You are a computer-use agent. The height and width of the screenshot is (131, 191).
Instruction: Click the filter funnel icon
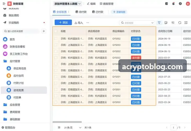[x=159, y=23]
